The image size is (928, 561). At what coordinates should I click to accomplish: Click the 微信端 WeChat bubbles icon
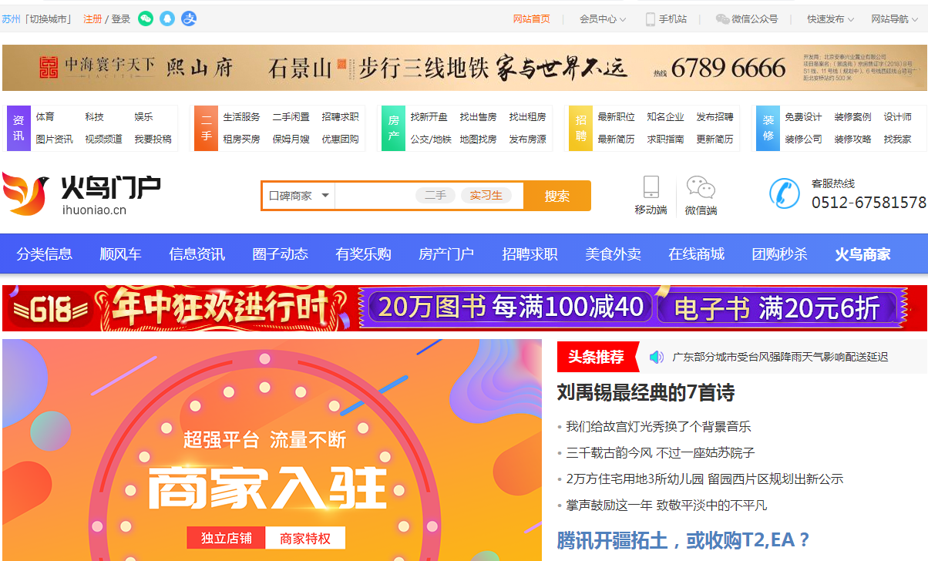(701, 187)
